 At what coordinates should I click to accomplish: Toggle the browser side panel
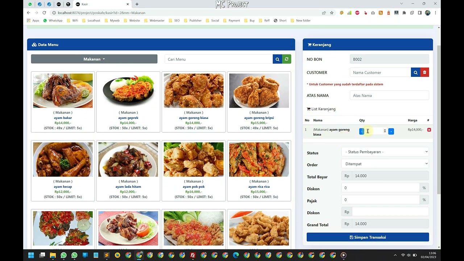point(420,13)
